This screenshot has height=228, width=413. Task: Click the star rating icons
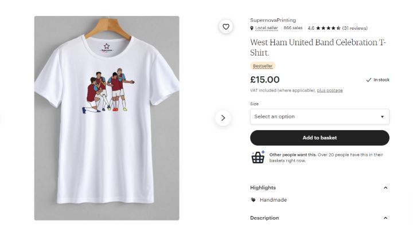(x=328, y=28)
